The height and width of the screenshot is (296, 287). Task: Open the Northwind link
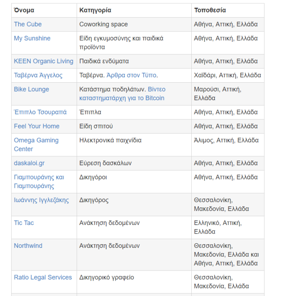click(28, 246)
